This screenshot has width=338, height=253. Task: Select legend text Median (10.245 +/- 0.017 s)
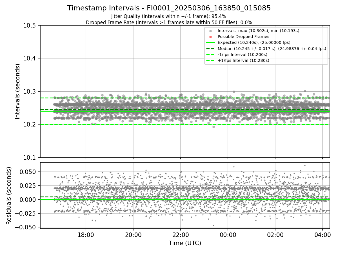[246, 49]
